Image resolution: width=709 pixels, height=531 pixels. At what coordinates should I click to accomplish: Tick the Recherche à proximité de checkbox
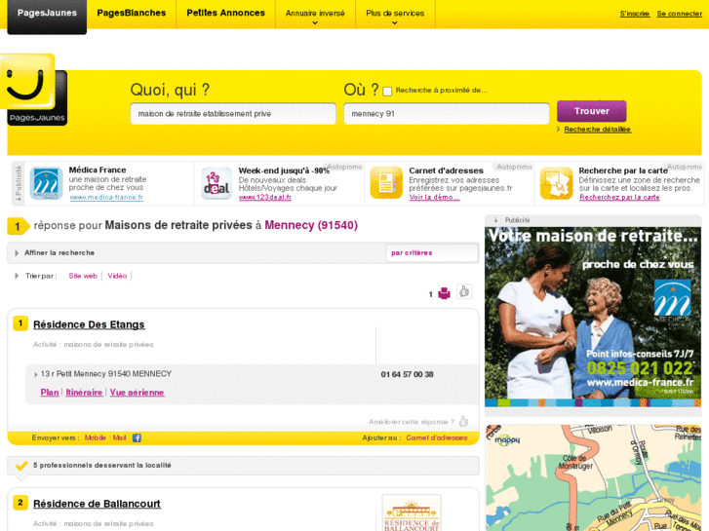point(387,91)
